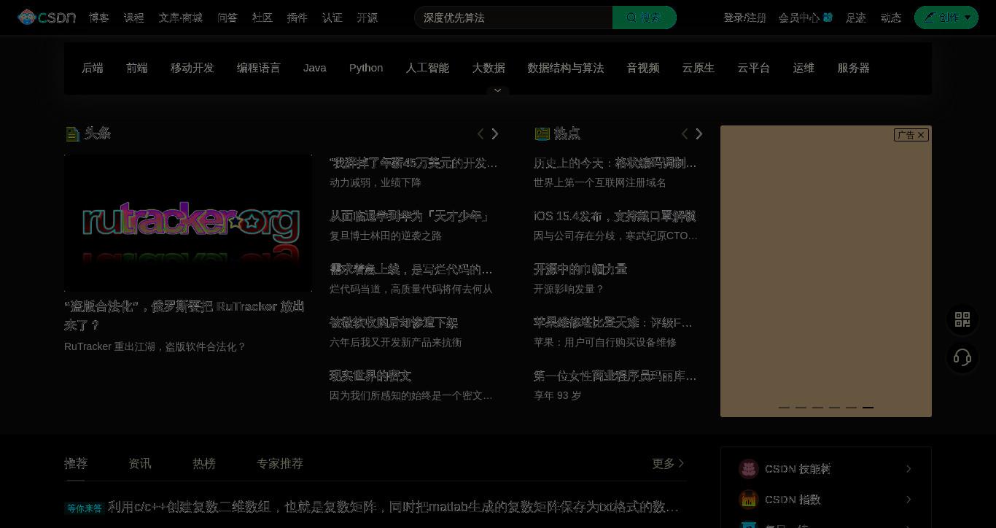
Task: Click the CSDN logo
Action: [x=47, y=17]
